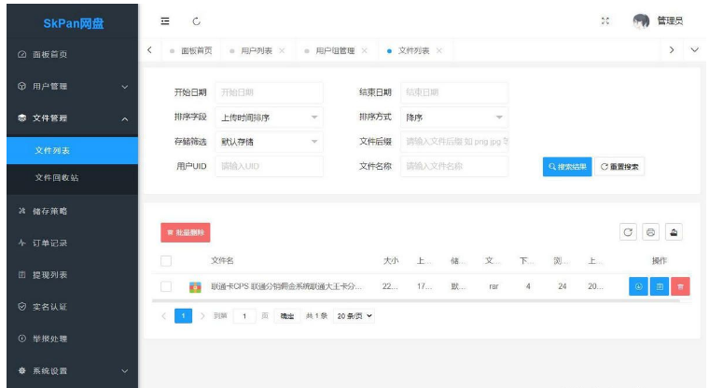
Task: Open 面板首页 in the sidebar
Action: point(72,54)
